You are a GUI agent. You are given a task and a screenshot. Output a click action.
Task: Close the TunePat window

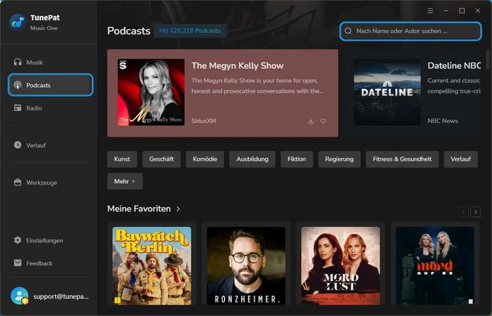(477, 11)
